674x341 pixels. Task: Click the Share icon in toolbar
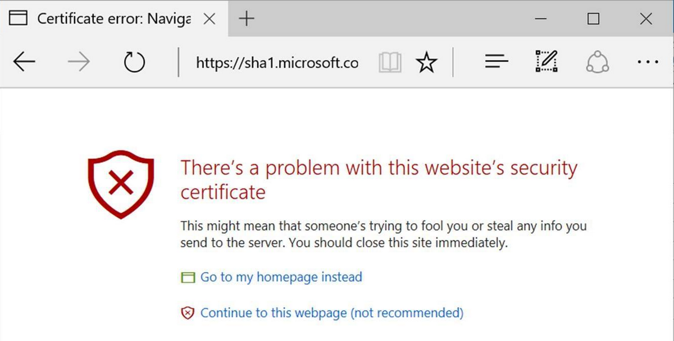597,62
